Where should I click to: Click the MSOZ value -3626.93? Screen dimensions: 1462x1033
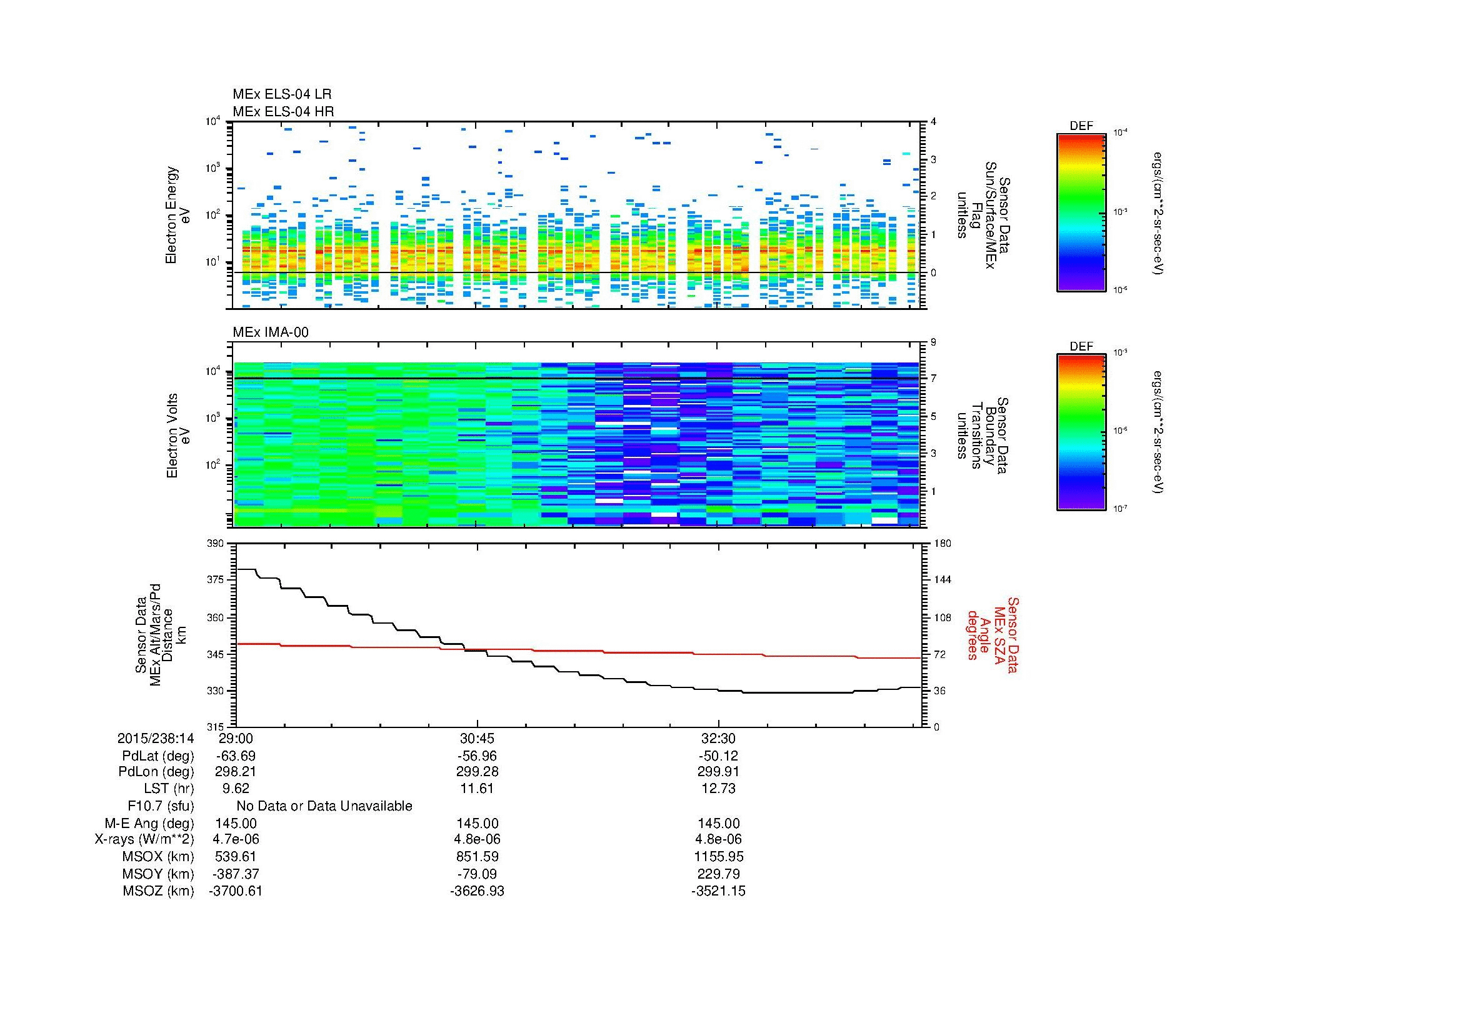coord(477,891)
